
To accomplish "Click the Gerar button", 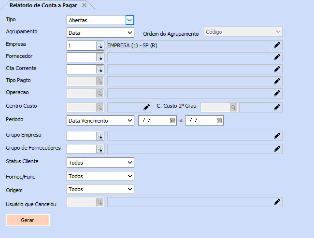I will coord(28,220).
